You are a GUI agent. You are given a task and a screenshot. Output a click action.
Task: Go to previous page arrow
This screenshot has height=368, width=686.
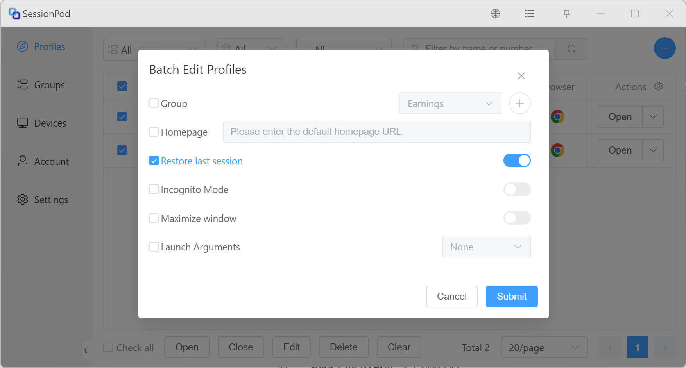point(610,347)
